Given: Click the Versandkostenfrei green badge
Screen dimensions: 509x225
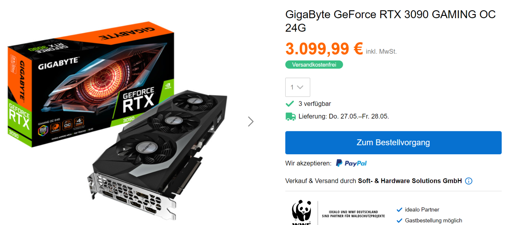Looking at the screenshot, I should [x=314, y=65].
